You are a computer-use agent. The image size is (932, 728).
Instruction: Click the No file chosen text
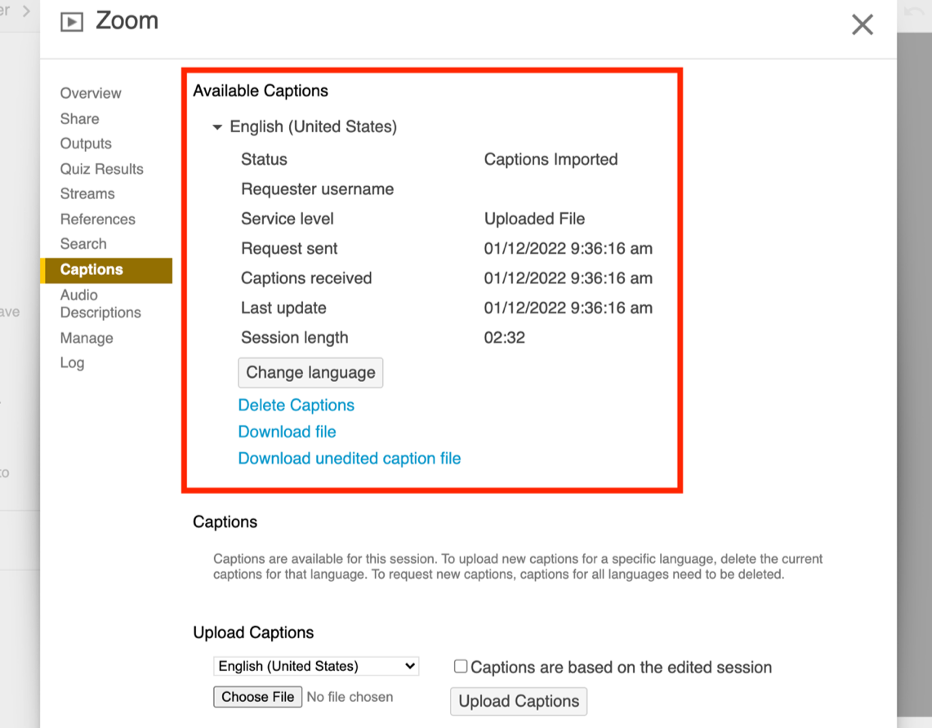(350, 697)
